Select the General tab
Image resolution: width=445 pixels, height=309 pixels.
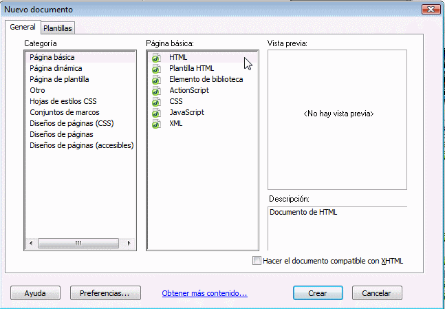point(23,27)
